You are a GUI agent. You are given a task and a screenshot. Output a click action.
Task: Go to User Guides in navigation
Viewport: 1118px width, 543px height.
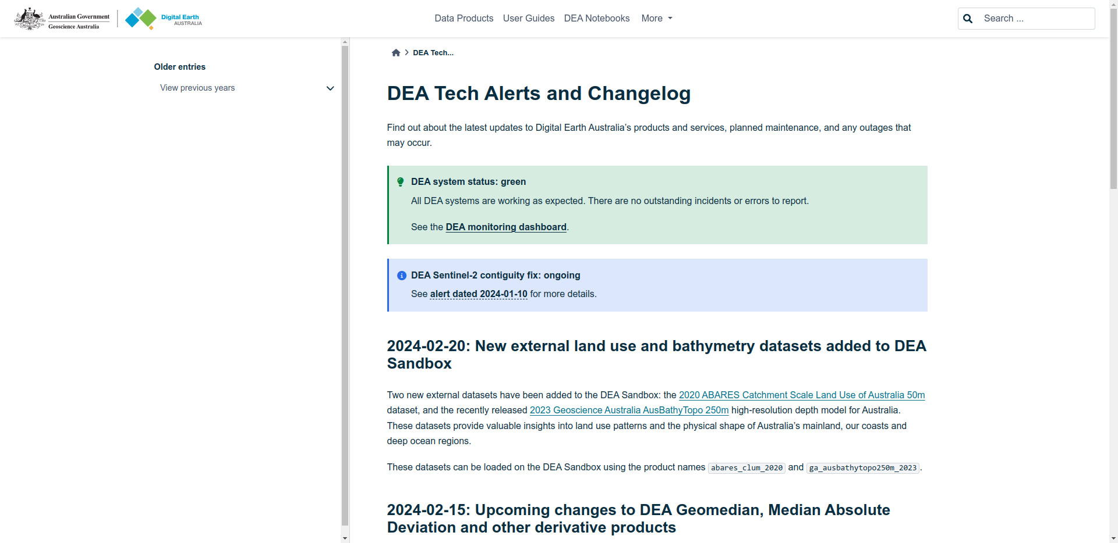point(528,19)
